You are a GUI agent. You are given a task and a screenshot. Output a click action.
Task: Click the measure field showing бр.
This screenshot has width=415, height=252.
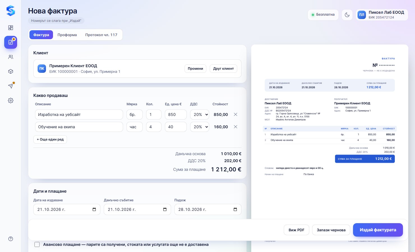(135, 115)
